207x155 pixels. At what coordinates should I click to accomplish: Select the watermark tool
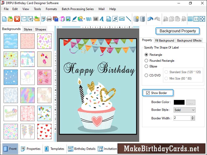click(88, 19)
